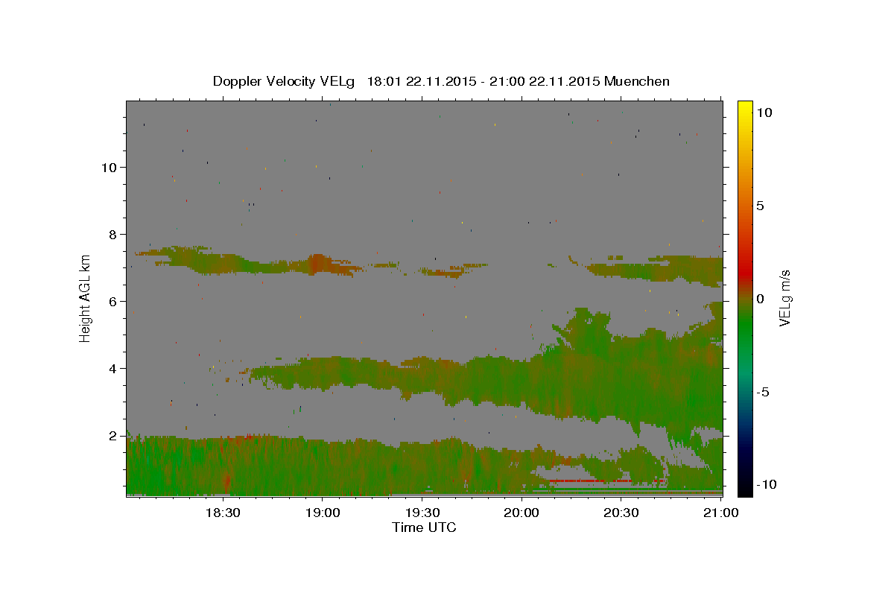The height and width of the screenshot is (596, 894).
Task: Click the 21:00 time tick label
Action: coord(720,513)
